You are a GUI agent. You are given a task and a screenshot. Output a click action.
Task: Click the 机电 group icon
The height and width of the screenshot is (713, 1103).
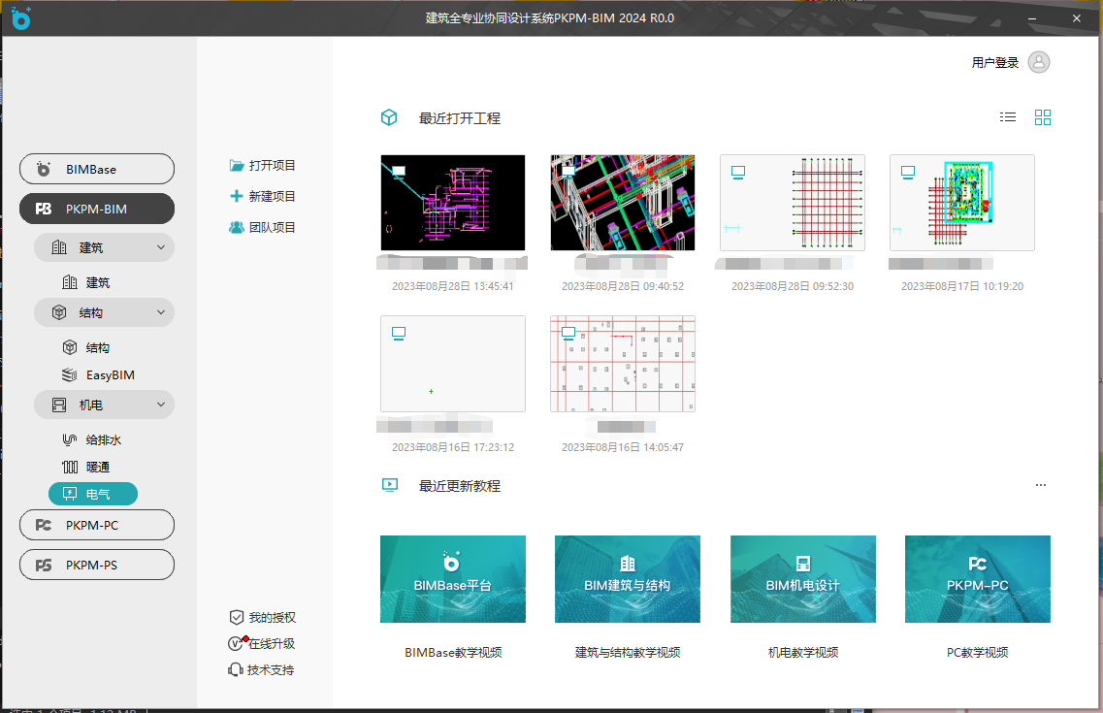coord(60,405)
